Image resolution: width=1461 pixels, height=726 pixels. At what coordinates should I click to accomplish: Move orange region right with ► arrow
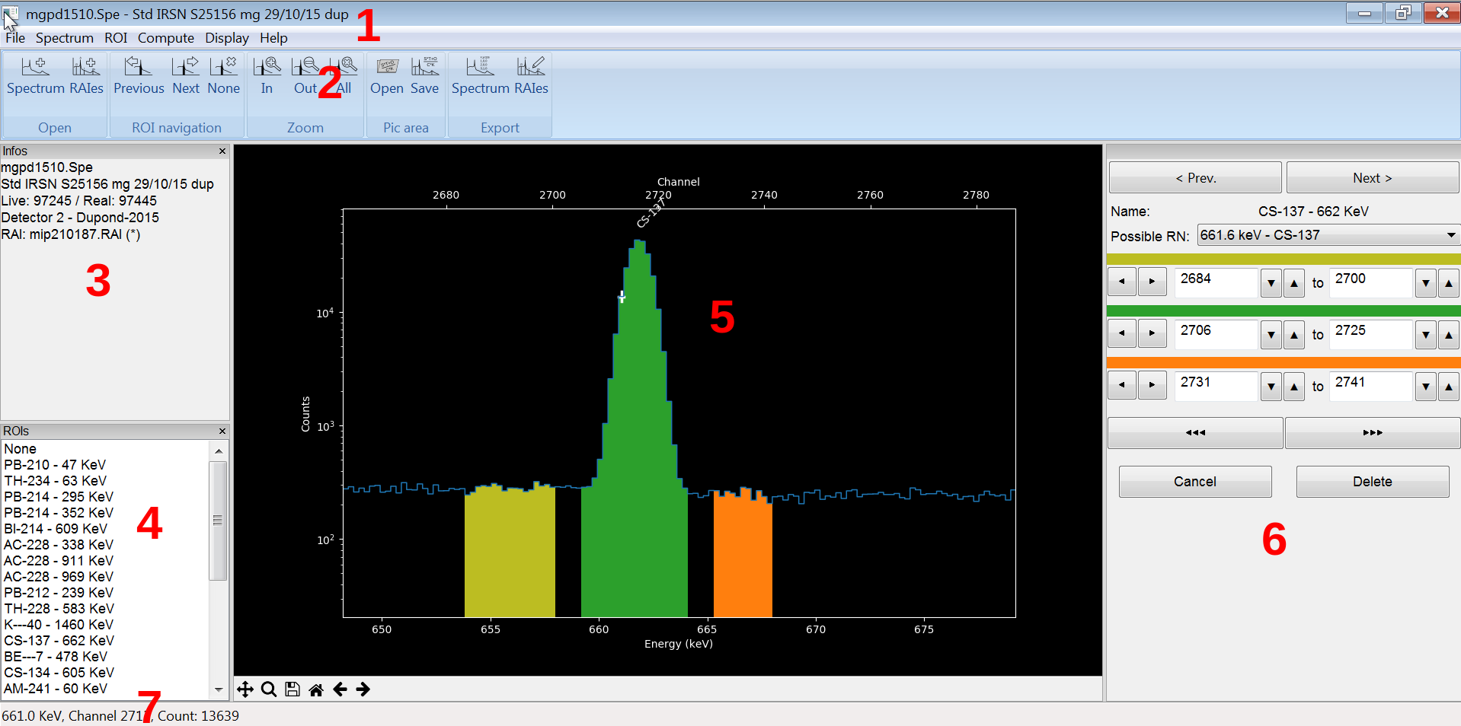(1152, 385)
